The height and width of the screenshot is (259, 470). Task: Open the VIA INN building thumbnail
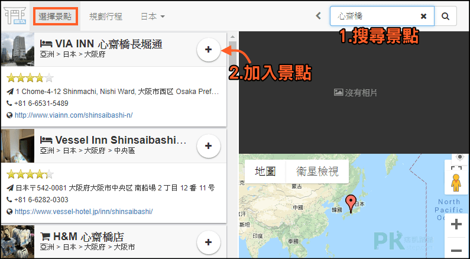click(18, 50)
